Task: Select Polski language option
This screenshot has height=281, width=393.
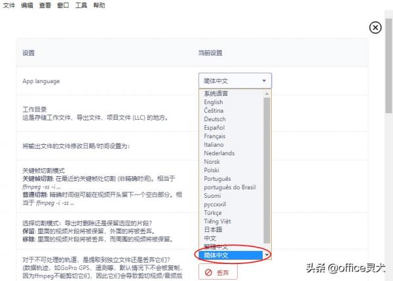Action: [x=231, y=170]
